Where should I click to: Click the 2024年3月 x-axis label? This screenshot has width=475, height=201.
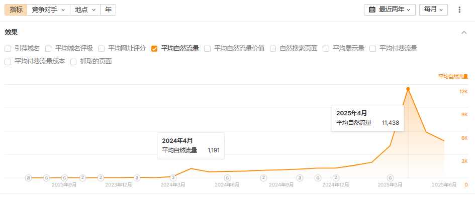(173, 184)
